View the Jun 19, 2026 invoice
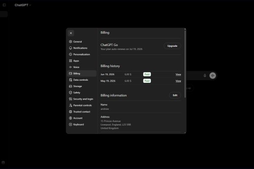This screenshot has height=169, width=254. (178, 74)
